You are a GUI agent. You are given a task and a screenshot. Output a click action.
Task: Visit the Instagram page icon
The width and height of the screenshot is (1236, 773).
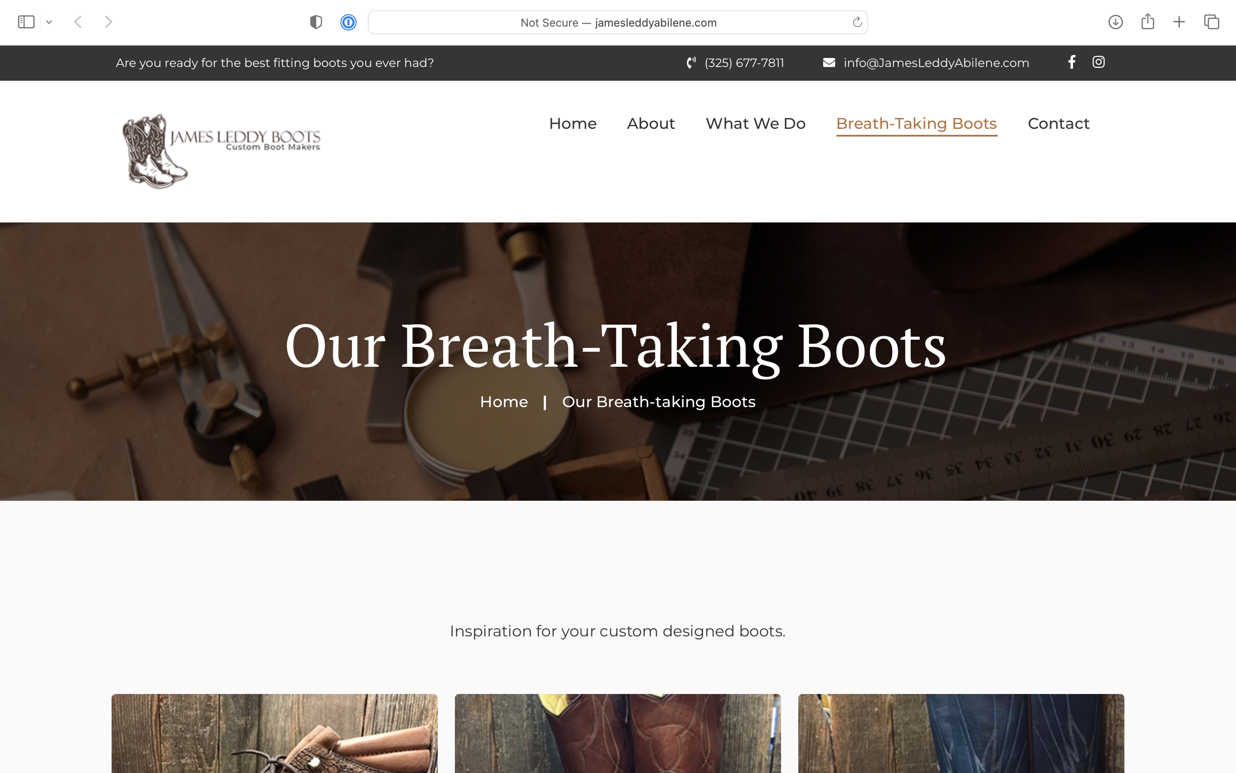pos(1099,62)
